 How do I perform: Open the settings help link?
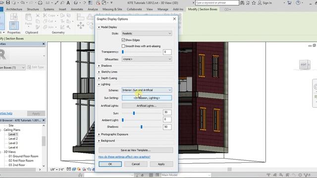click(x=124, y=157)
